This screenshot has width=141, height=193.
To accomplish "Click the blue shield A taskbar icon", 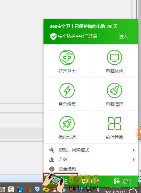I will pyautogui.click(x=37, y=189).
